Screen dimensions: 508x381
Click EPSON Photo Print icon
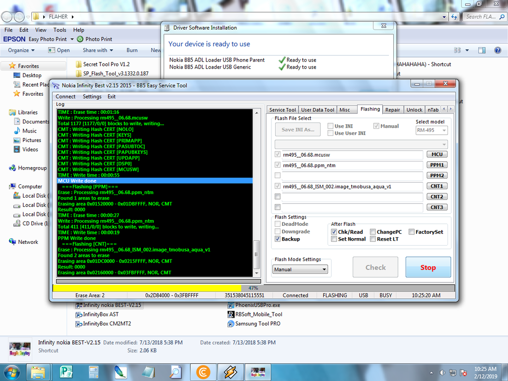click(x=80, y=39)
